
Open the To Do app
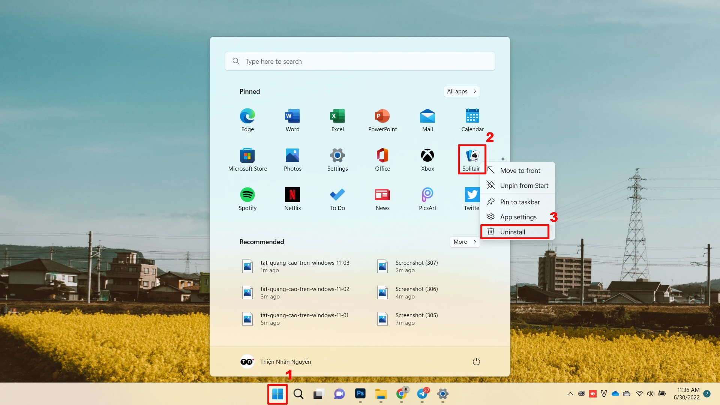click(337, 199)
